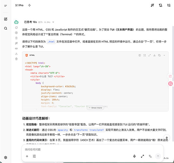Download the HTML code file
174x163 pixels.
point(154,55)
